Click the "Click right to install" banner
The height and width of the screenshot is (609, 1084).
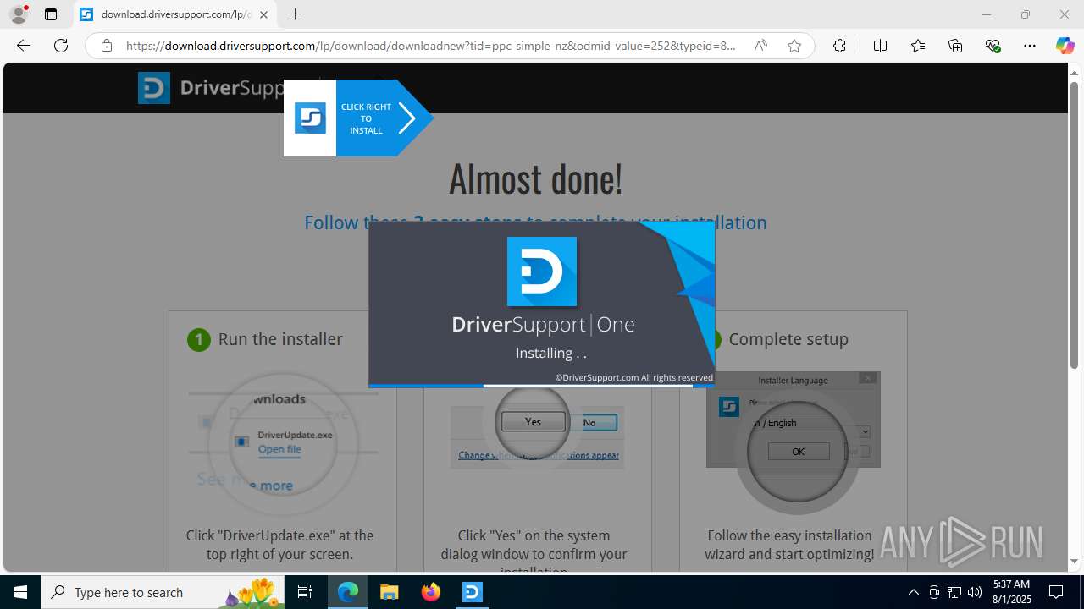[358, 118]
